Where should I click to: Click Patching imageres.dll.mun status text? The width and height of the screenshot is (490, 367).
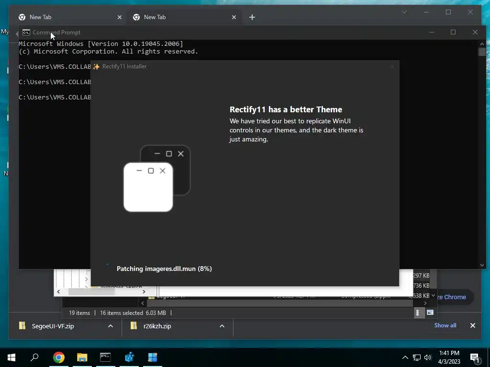point(164,269)
